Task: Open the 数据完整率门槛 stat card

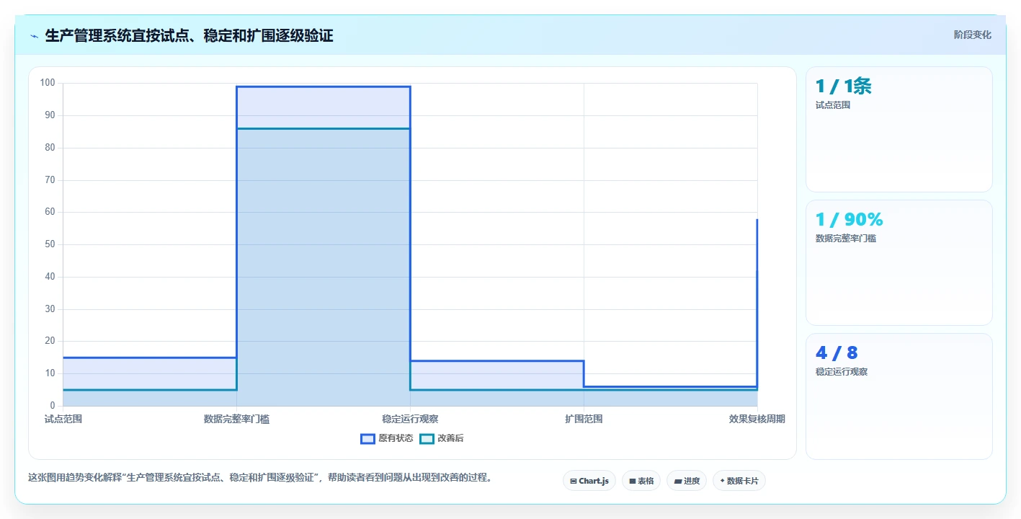Action: tap(899, 263)
